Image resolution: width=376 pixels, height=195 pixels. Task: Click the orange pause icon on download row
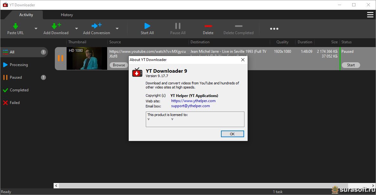click(60, 58)
